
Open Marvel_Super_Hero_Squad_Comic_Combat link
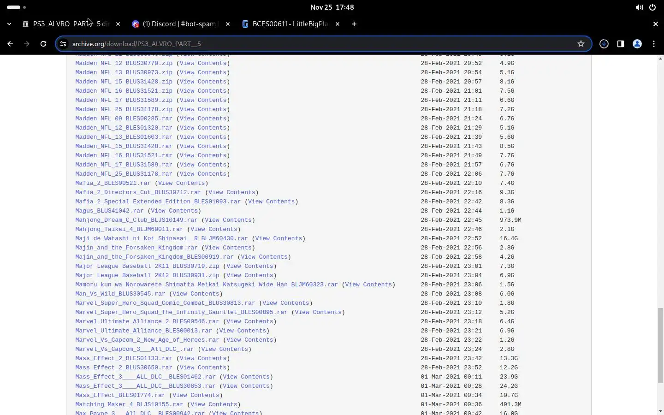pos(165,303)
